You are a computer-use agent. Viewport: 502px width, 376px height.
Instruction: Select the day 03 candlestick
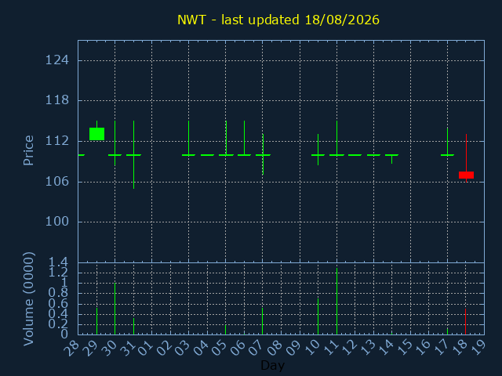[188, 138]
